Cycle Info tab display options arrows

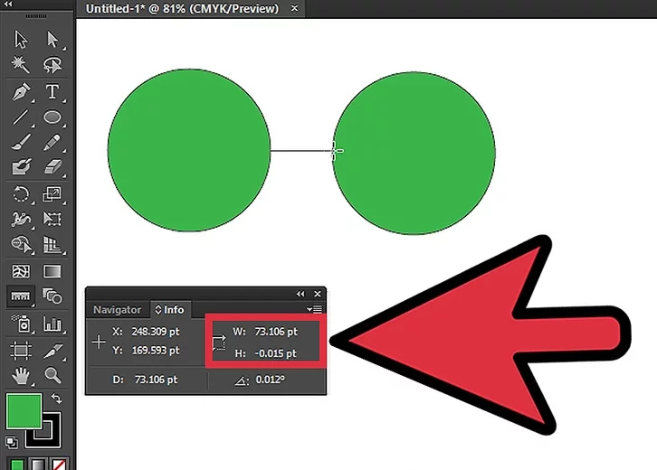coord(158,310)
